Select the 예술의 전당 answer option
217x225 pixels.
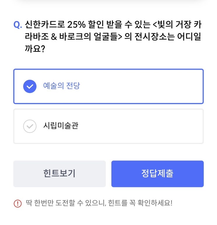coord(108,86)
